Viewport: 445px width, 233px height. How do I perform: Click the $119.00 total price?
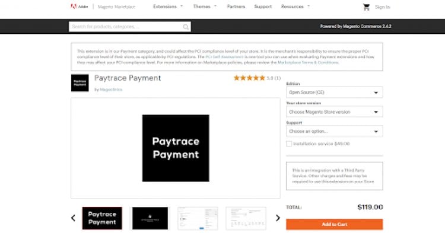click(370, 207)
